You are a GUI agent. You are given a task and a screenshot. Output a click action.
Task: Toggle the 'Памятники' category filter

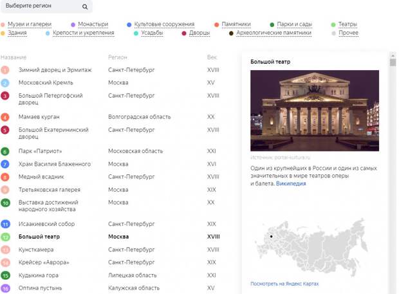click(x=236, y=24)
